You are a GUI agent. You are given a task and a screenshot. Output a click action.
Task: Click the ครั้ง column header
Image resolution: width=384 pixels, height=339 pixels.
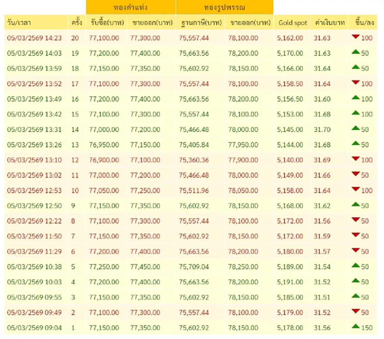coord(76,23)
